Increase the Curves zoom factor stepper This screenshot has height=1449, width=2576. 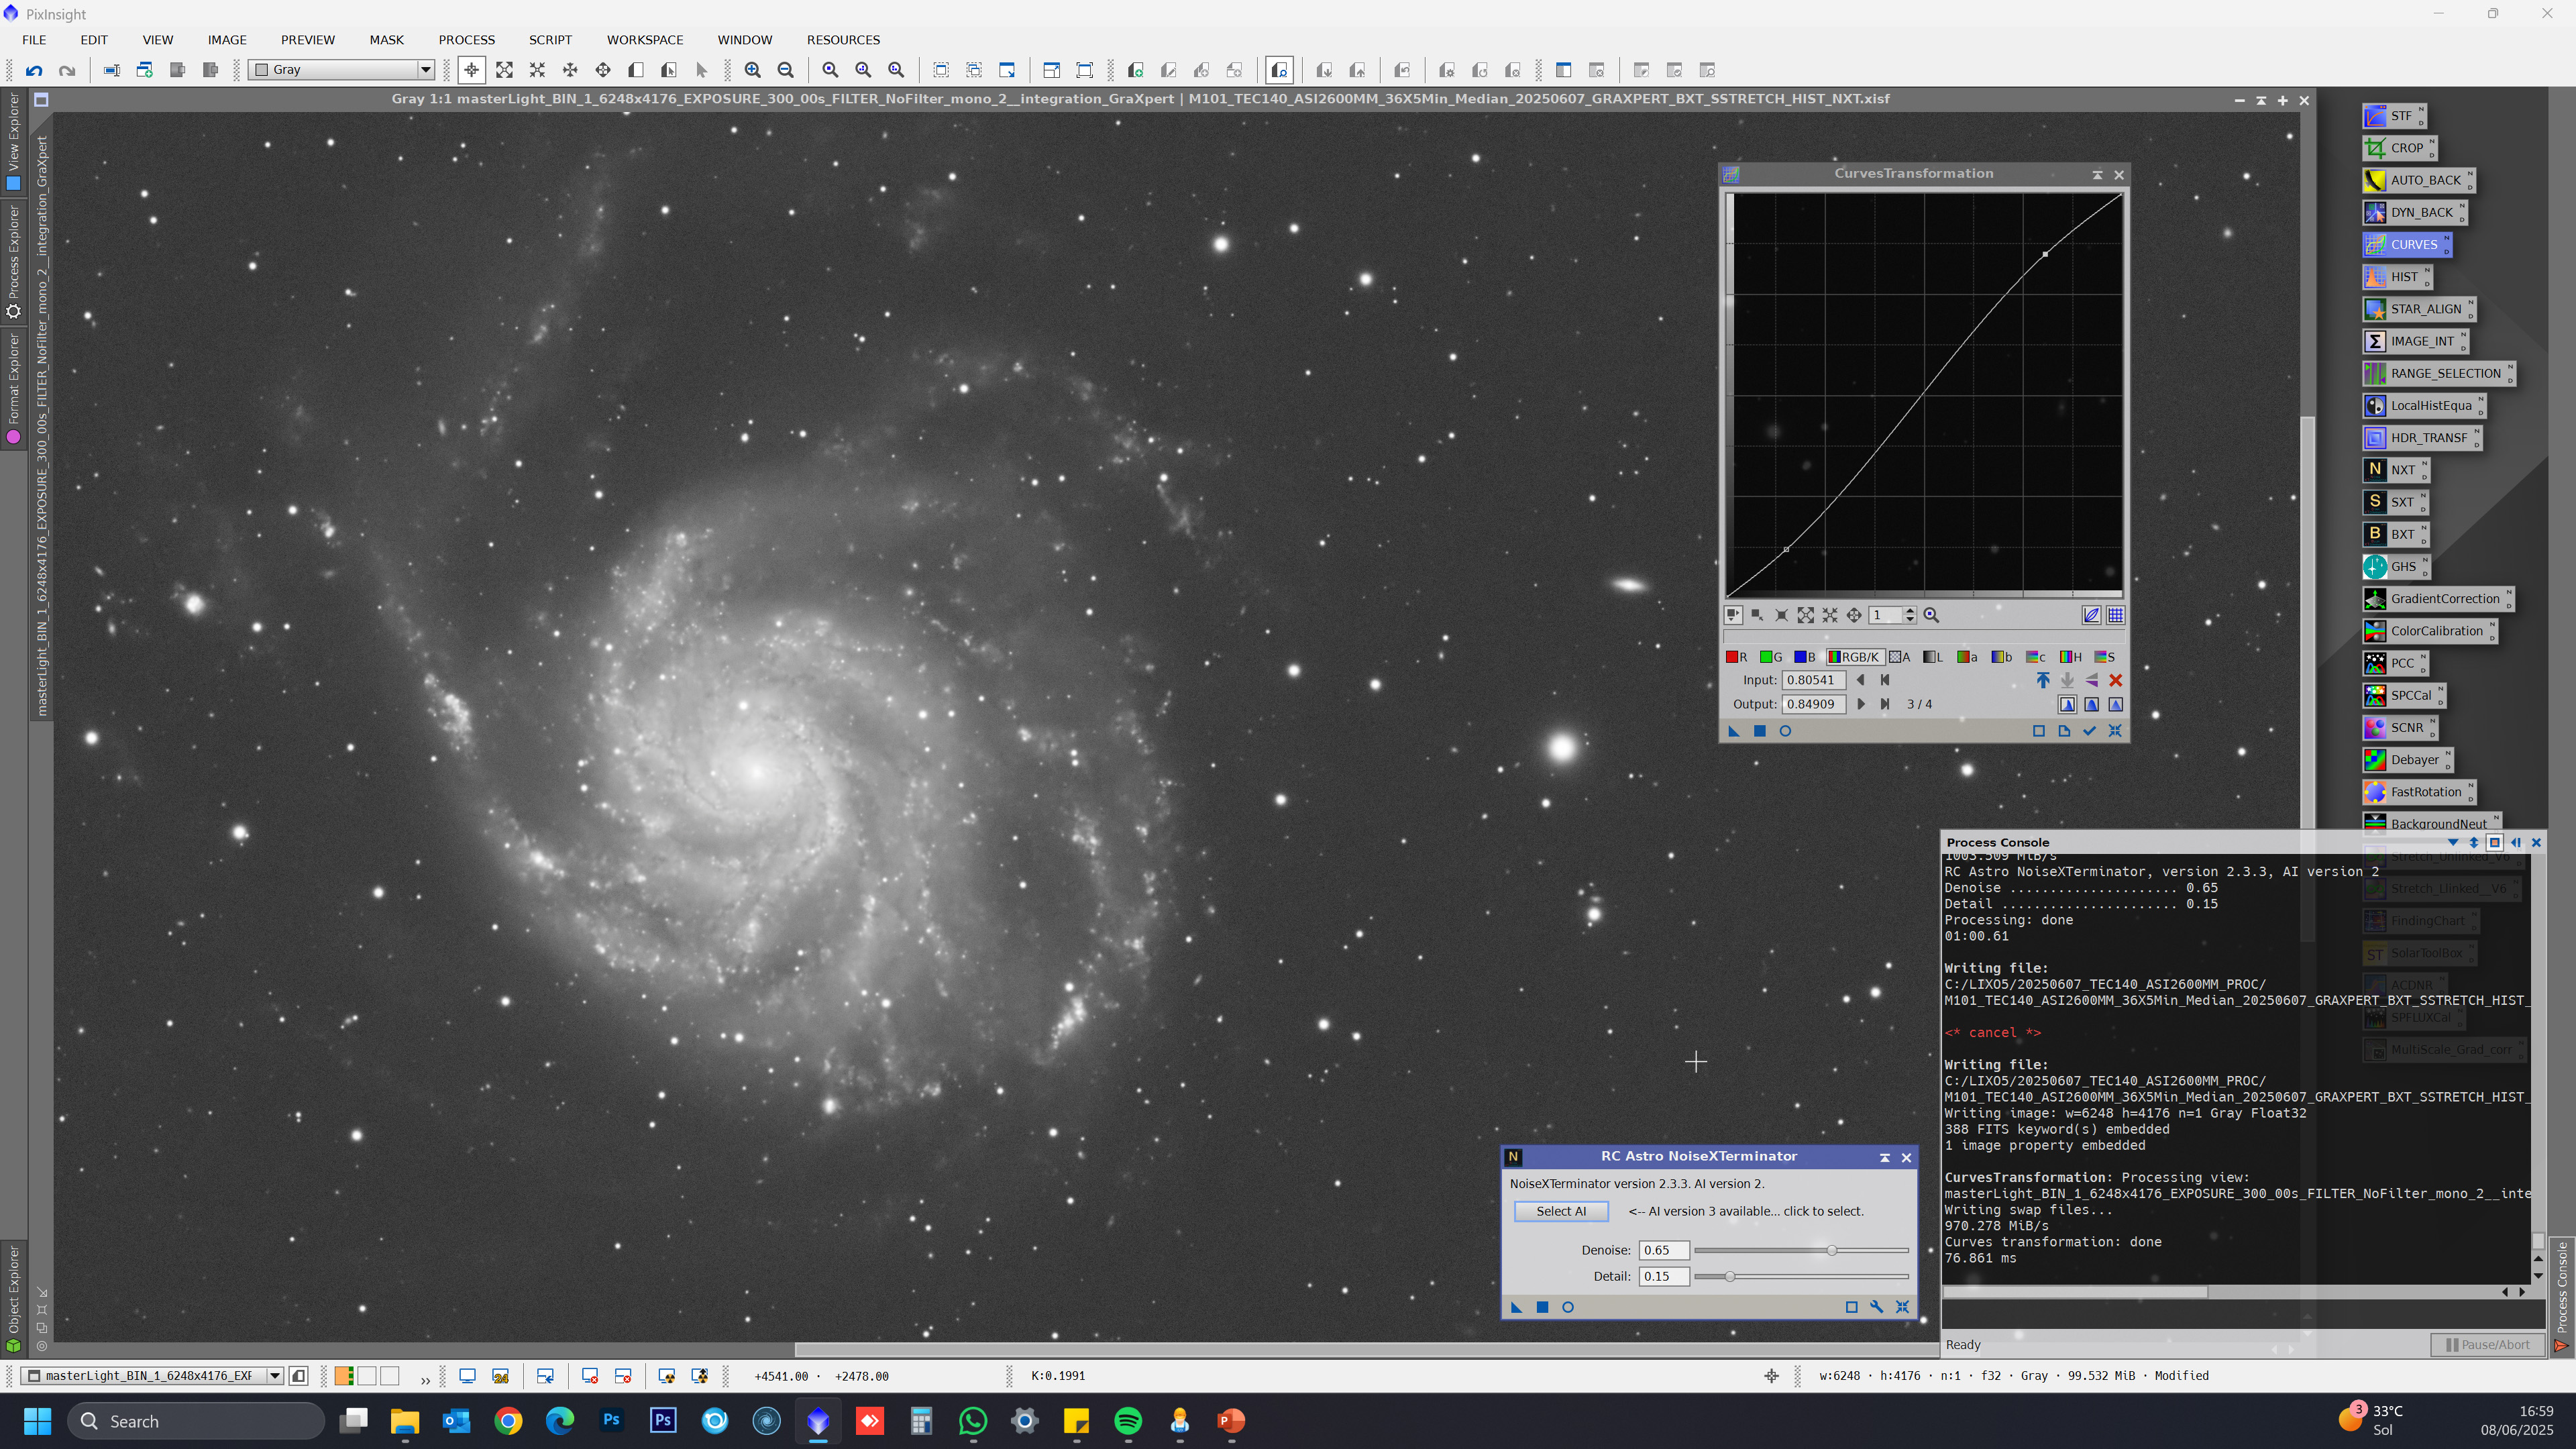tap(1910, 611)
